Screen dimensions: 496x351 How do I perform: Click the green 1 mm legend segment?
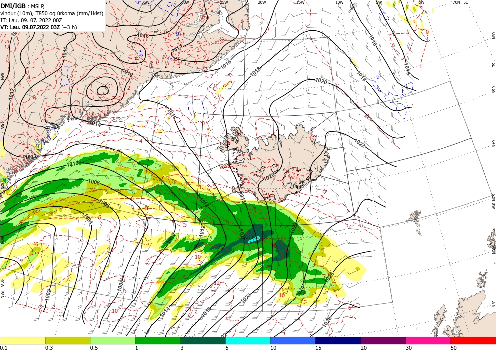tap(158, 340)
